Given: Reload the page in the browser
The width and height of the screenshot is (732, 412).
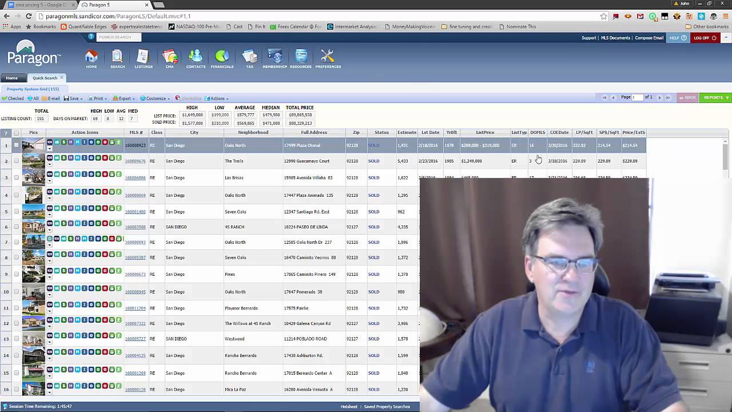Looking at the screenshot, I should pos(29,16).
